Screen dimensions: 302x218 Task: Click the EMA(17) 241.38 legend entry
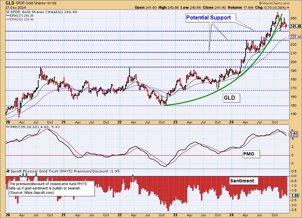(20, 16)
